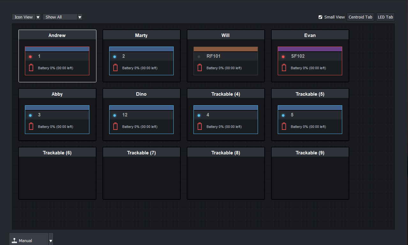The height and width of the screenshot is (245, 408).
Task: Toggle the status dot on Marty's beacon 2
Action: tap(114, 56)
